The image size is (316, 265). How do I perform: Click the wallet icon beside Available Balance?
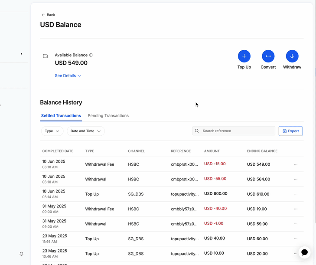pyautogui.click(x=46, y=56)
